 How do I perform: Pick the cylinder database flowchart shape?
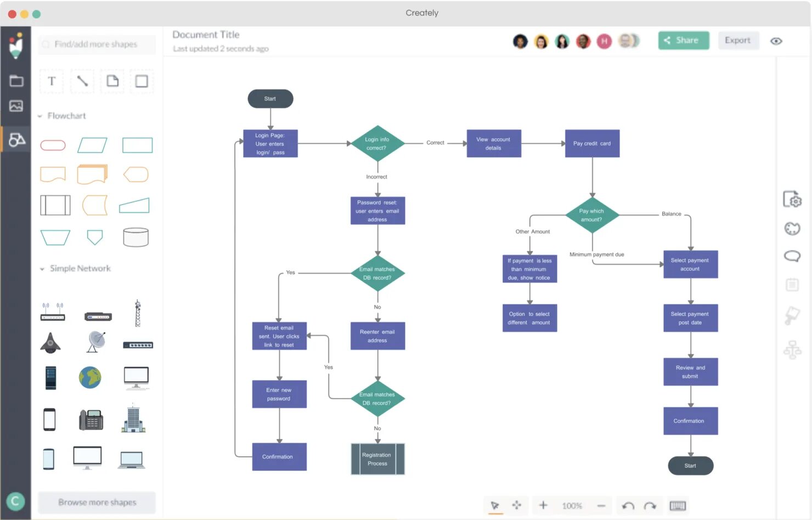pos(136,237)
